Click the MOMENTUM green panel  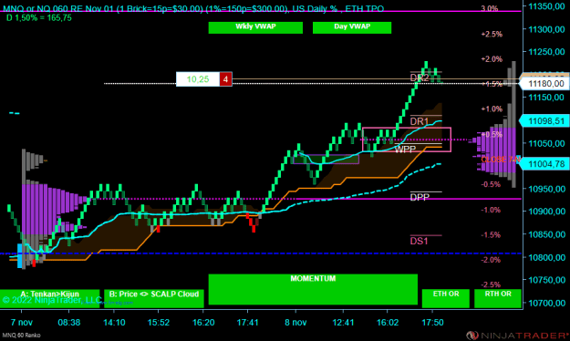coord(313,289)
